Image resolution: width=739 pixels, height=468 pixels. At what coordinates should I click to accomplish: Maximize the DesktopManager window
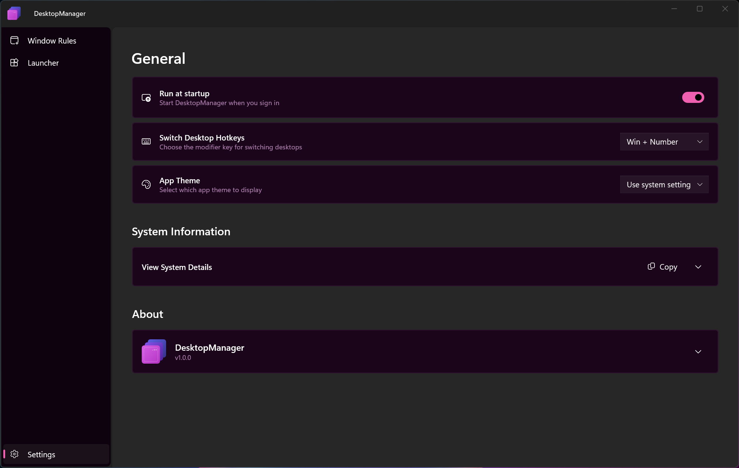coord(700,8)
